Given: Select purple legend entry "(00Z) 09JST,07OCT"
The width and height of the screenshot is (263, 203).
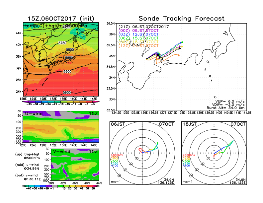Looking at the screenshot, I should [138, 31].
